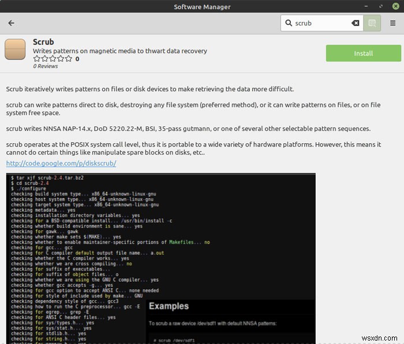Screen dimensions: 404x344
Task: Minimize the Software Manager window
Action: [x=366, y=6]
